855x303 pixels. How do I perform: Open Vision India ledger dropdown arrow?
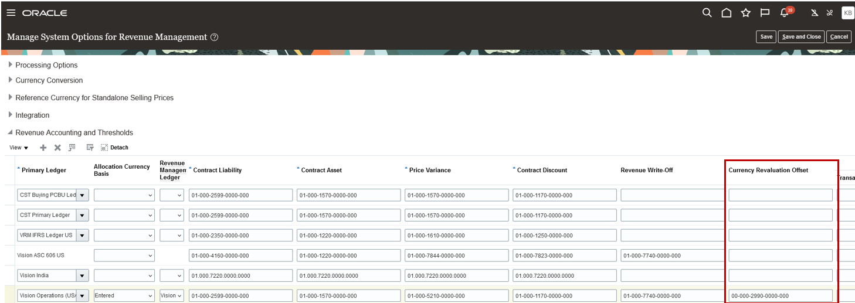tap(83, 275)
